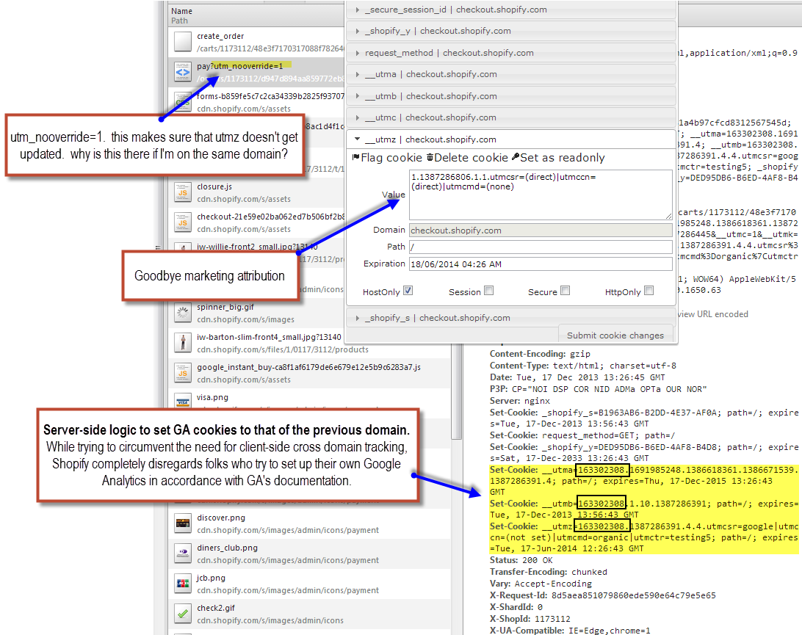Select the jcb.png request
Image resolution: width=802 pixels, height=635 pixels.
point(310,584)
